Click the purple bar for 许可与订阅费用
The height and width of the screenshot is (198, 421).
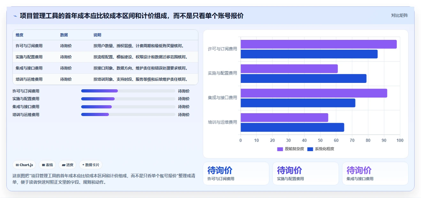(318, 44)
